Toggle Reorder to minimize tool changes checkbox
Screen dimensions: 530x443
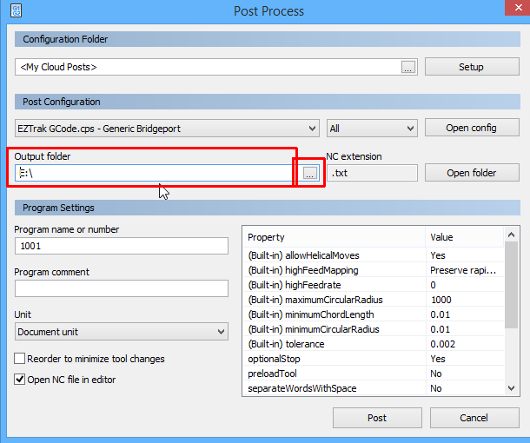click(20, 359)
